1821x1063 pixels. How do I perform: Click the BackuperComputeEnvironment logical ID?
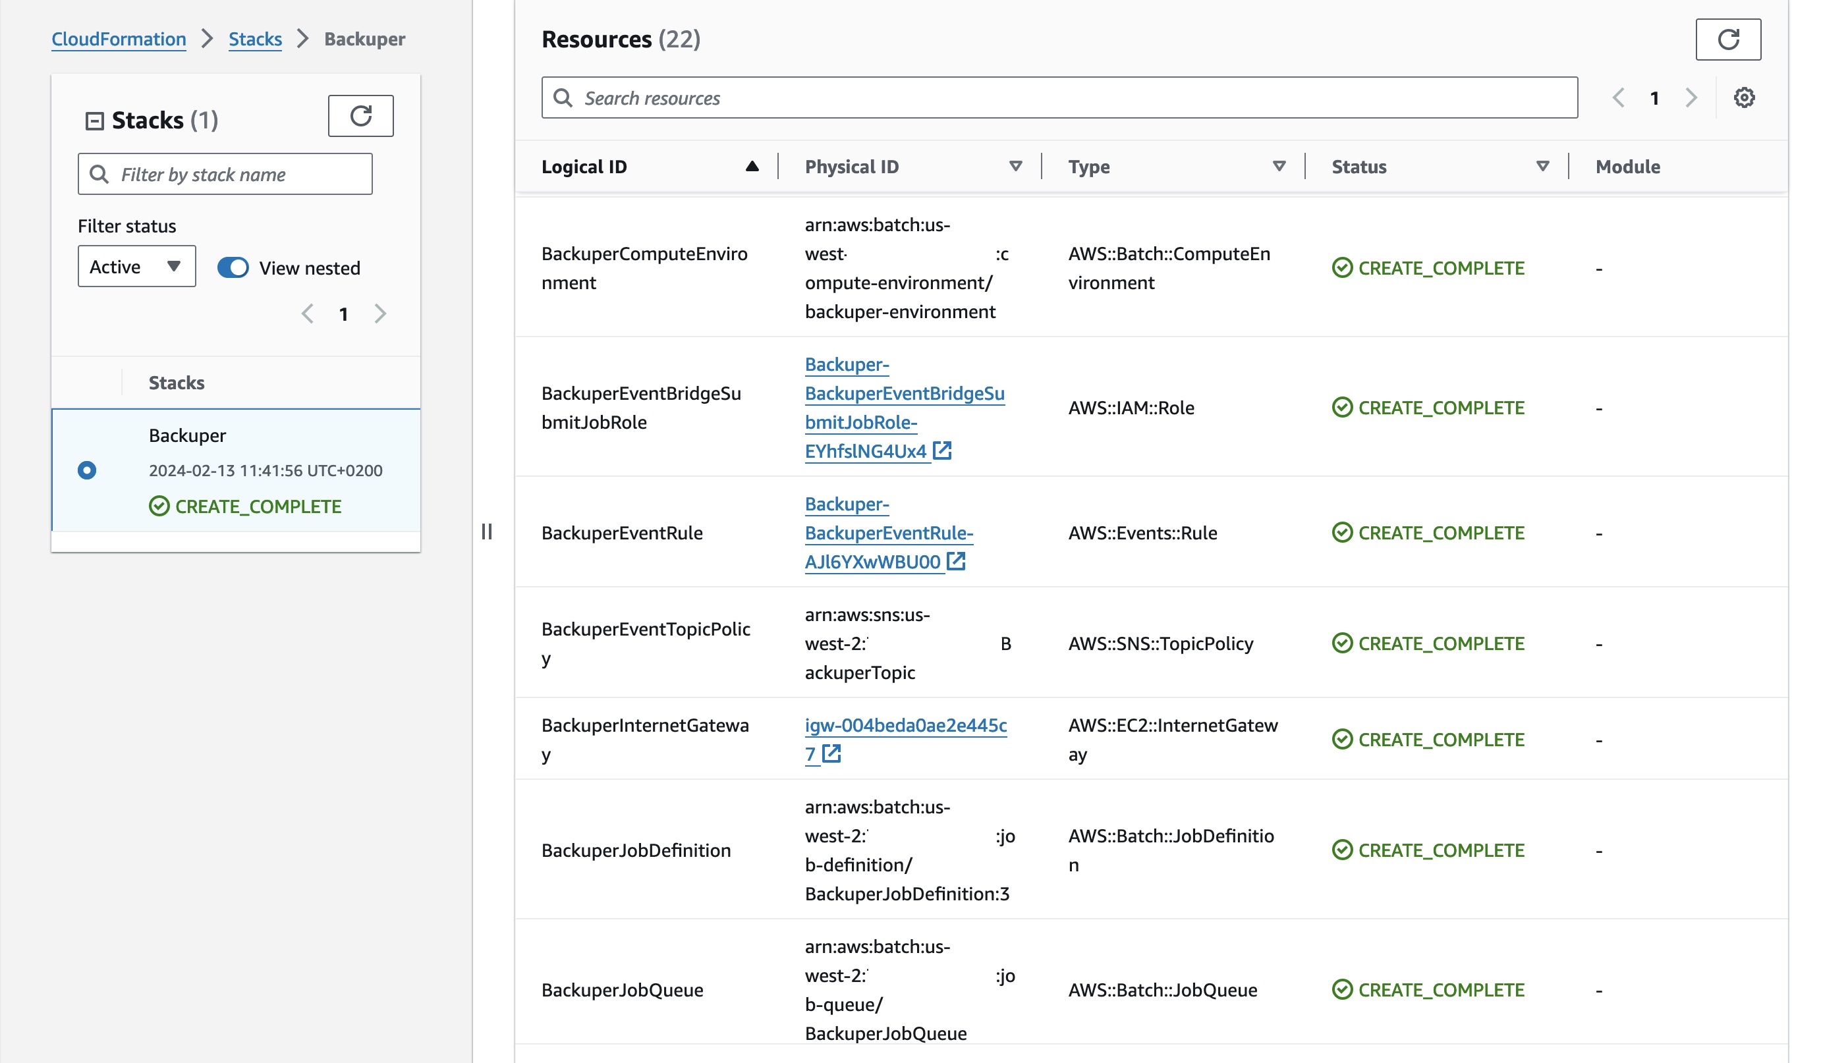(644, 268)
